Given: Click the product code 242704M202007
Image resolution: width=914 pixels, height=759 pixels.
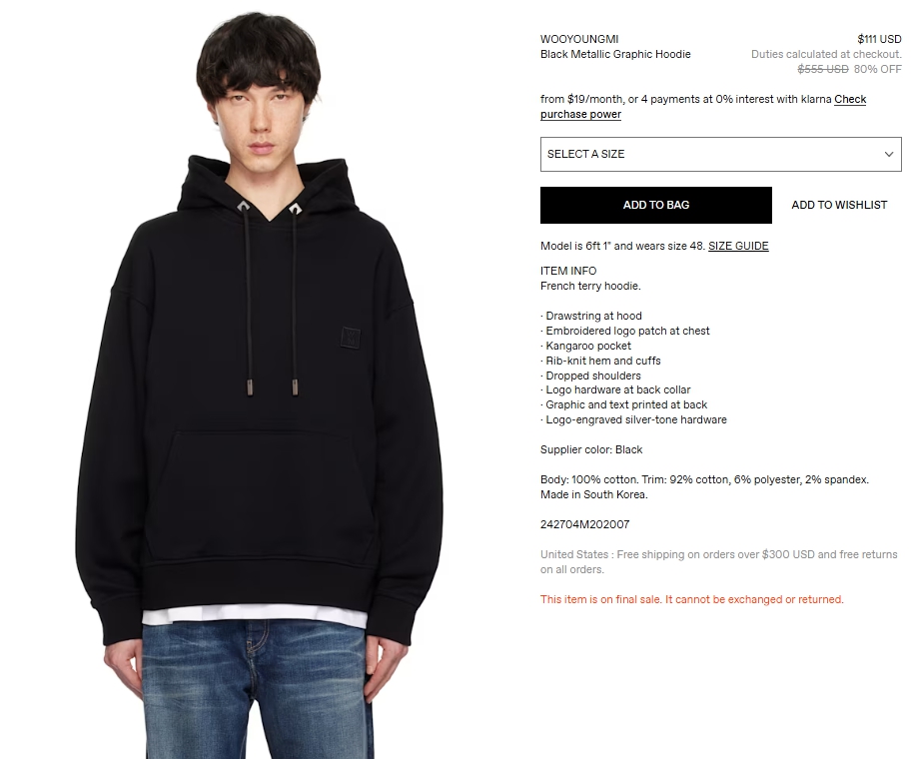Looking at the screenshot, I should (x=584, y=524).
